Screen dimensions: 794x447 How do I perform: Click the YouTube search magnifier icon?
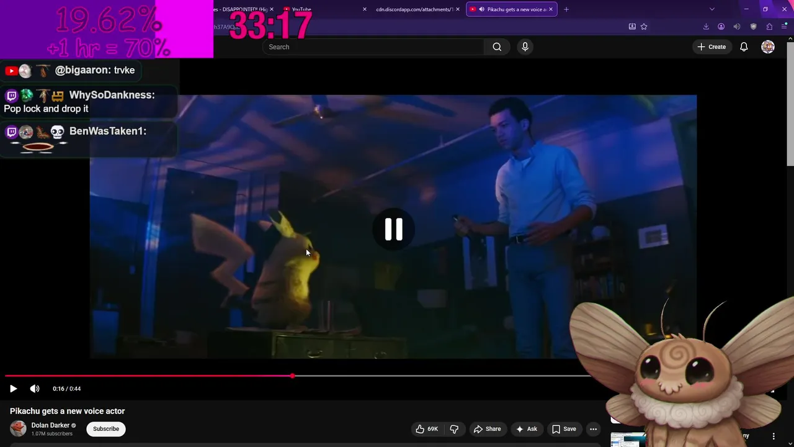click(497, 47)
